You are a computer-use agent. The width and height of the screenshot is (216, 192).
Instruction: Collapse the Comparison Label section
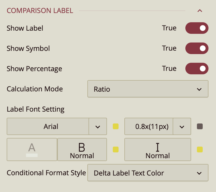(200, 11)
